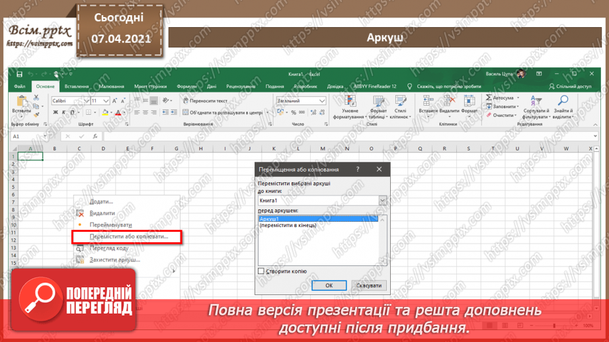Select (перемістити в кінець) in the sheet list
Image resolution: width=609 pixels, height=342 pixels.
[x=288, y=225]
